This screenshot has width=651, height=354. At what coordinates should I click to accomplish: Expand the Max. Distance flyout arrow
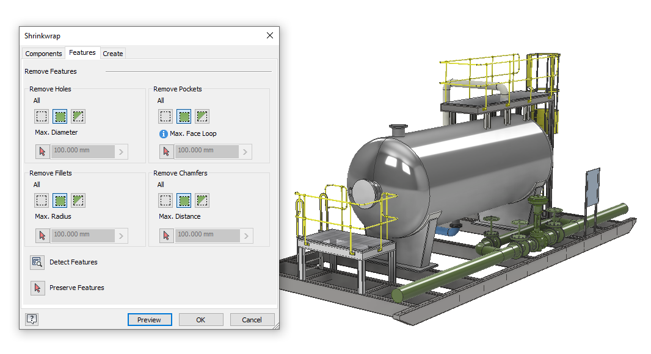246,235
